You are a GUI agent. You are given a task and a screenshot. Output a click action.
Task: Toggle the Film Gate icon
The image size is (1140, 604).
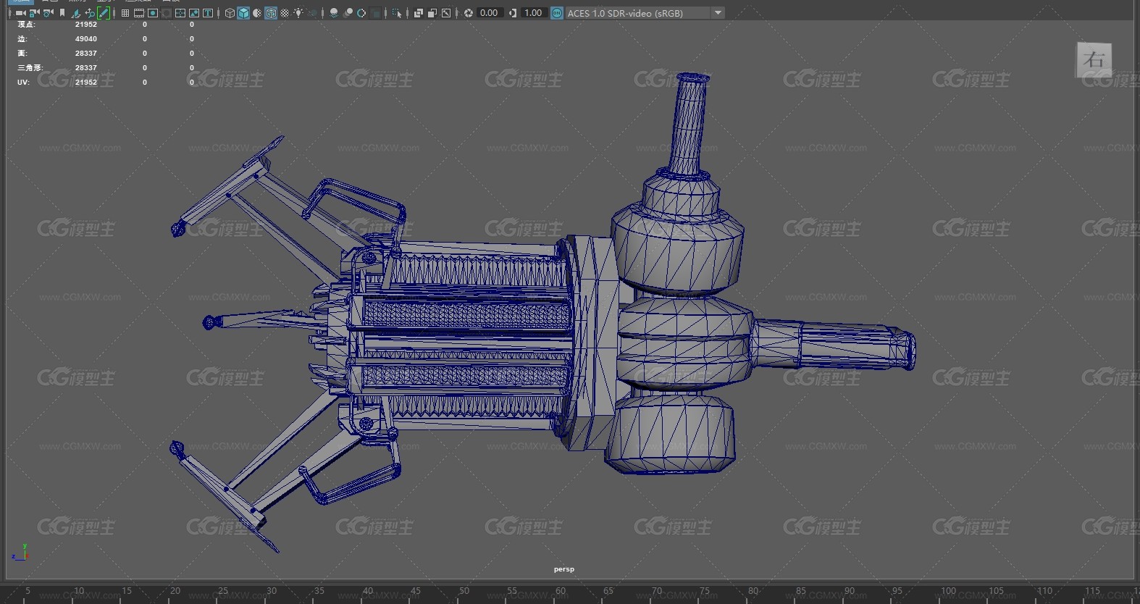(139, 13)
